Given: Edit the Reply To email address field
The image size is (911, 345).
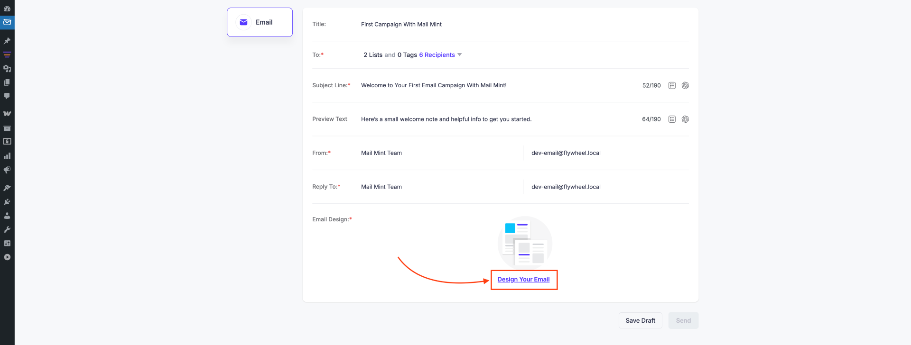Looking at the screenshot, I should (x=610, y=187).
